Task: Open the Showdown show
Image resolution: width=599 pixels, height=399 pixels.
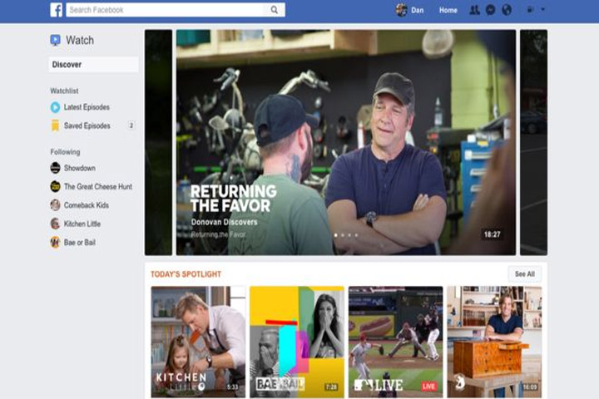Action: click(x=80, y=168)
